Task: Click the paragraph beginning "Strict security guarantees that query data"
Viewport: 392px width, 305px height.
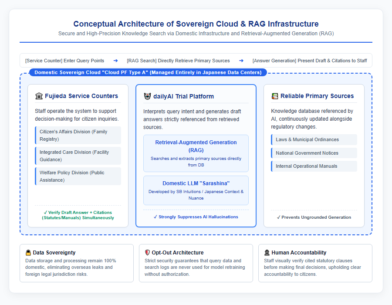Action: point(195,267)
